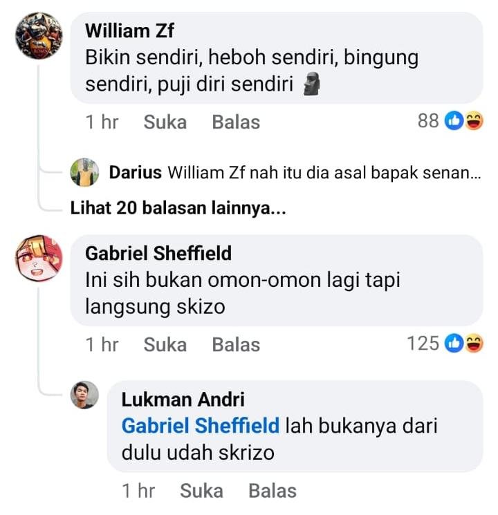Image resolution: width=498 pixels, height=515 pixels.
Task: Like Lukman Andri's reply with Suka
Action: pos(201,491)
